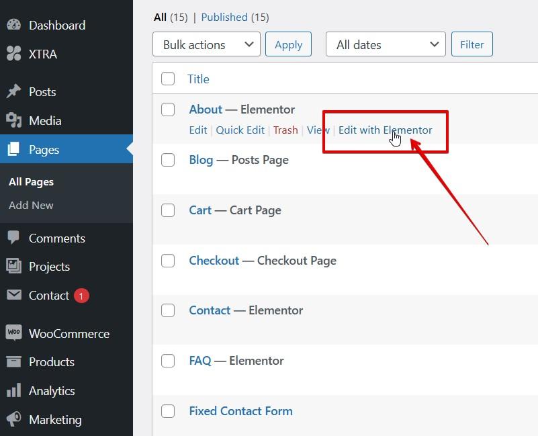Open Add New under Pages menu

[31, 206]
